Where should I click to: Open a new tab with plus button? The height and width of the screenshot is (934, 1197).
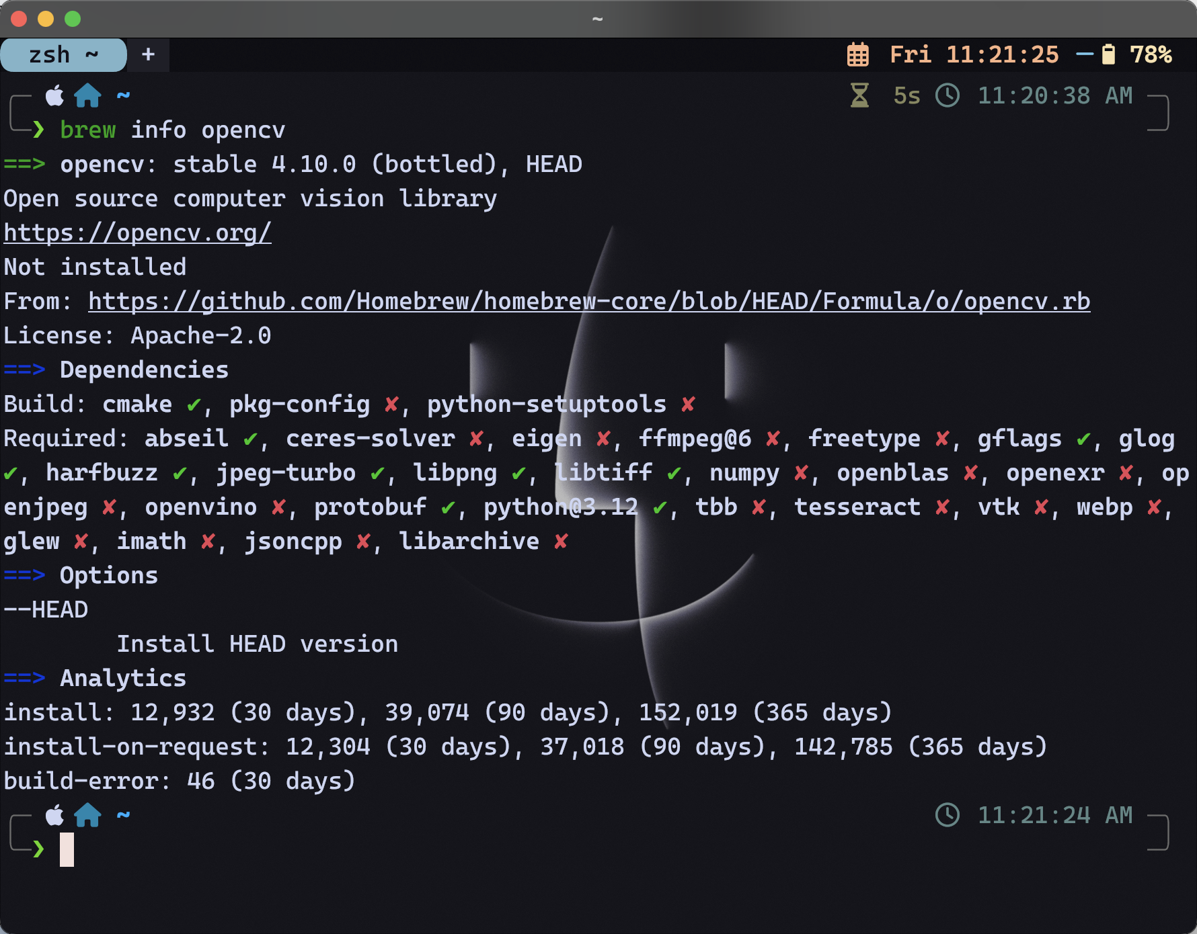(x=149, y=54)
